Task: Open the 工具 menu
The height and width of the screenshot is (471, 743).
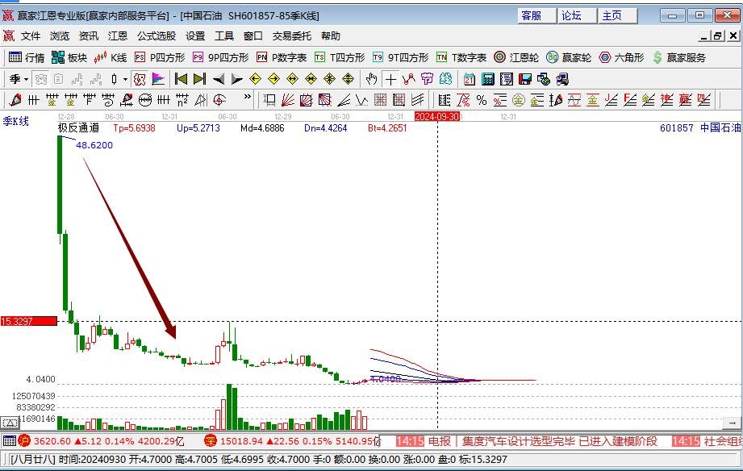Action: [224, 36]
